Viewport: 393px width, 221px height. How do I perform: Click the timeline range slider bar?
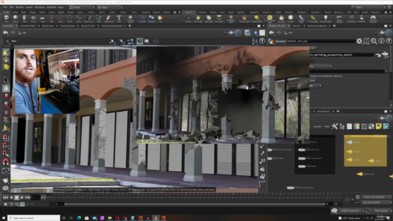(x=195, y=204)
